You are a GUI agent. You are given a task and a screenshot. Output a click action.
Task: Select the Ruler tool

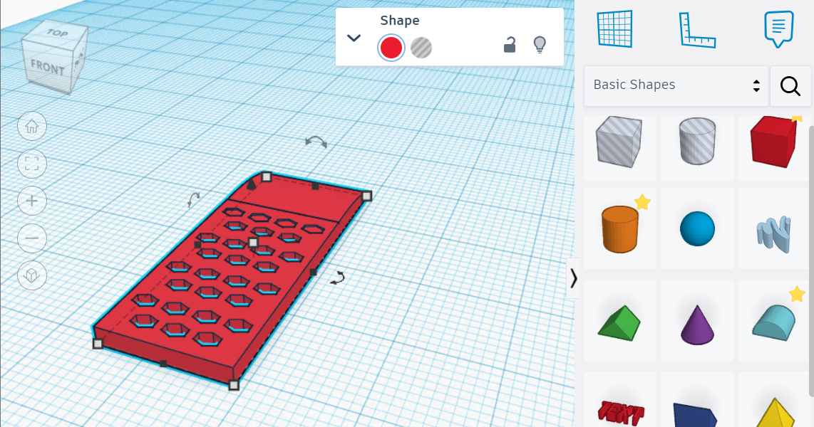pos(697,28)
